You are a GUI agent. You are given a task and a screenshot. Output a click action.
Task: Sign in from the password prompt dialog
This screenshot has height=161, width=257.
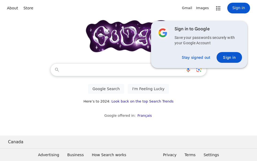tap(229, 57)
